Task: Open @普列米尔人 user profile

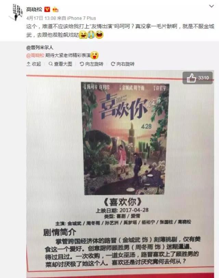Action: (40, 47)
